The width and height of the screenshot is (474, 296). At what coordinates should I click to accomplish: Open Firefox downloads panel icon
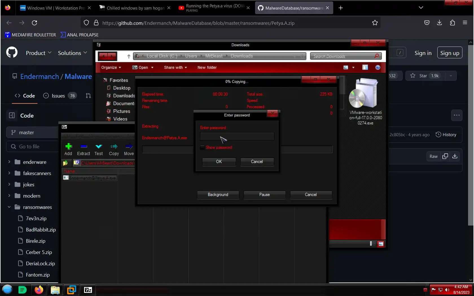tap(439, 23)
